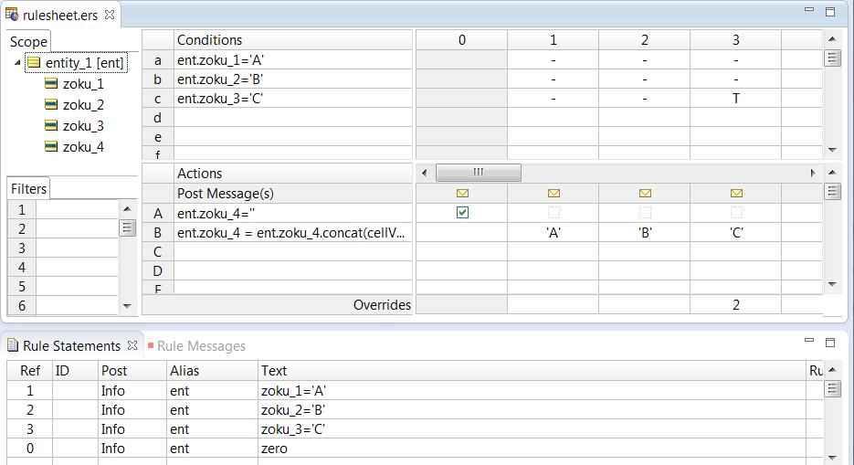Click Rule Statements scroll up arrow
This screenshot has width=854, height=465.
coord(832,369)
